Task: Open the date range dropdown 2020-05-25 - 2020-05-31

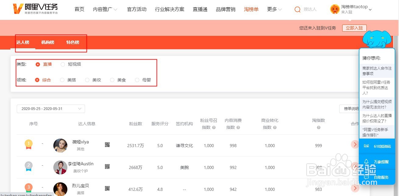Action: [x=51, y=108]
